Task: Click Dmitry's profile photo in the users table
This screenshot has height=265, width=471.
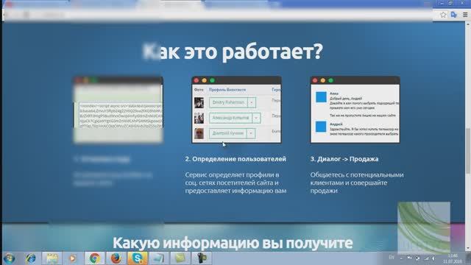Action: [x=199, y=103]
